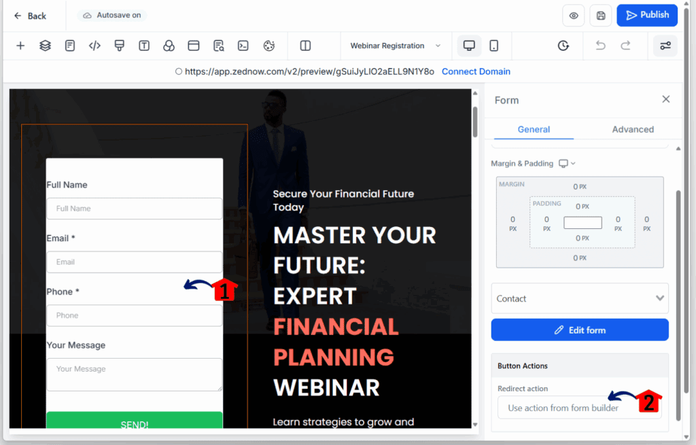Click the Your Message text area

pos(135,375)
